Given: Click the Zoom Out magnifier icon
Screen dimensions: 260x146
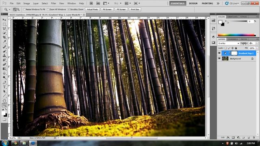Looking at the screenshot, I should click(18, 9).
